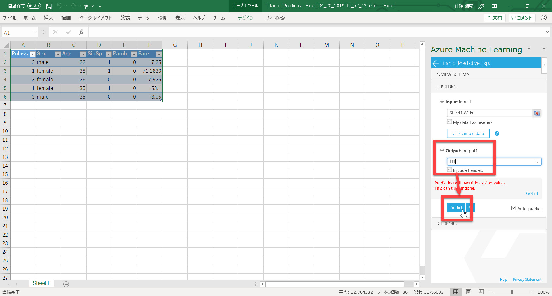Click the zoom slider handle
The width and height of the screenshot is (552, 296).
[x=512, y=292]
